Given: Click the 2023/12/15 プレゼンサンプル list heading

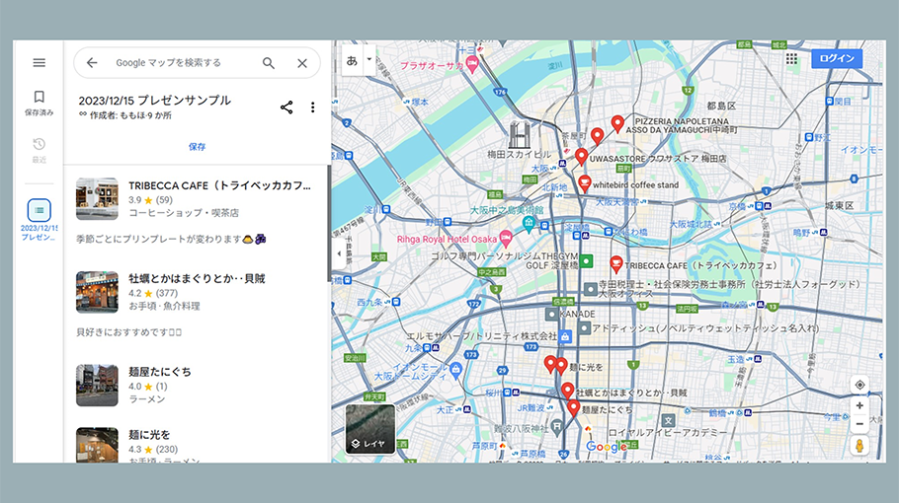Looking at the screenshot, I should click(x=155, y=101).
